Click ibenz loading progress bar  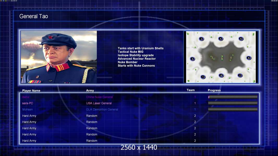[233, 97]
